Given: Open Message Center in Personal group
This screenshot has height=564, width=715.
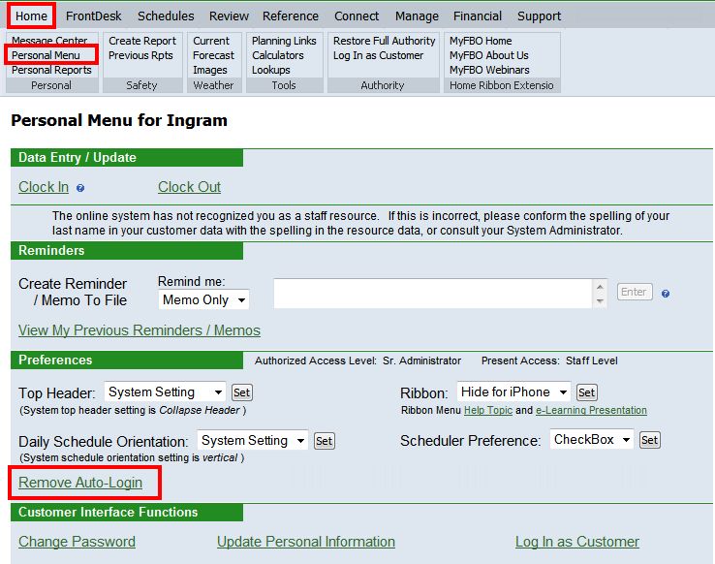Looking at the screenshot, I should point(50,42).
